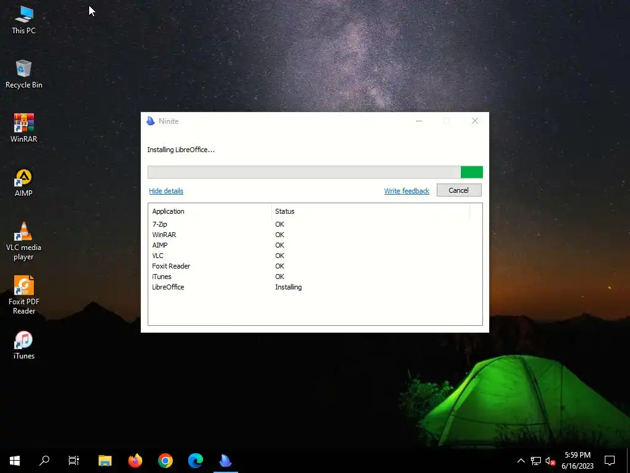Click the Ninite logo in title bar
Screen dimensions: 630x473
151,121
